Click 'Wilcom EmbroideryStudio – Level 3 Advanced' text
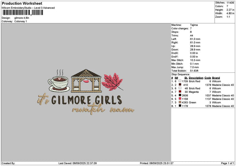The height and width of the screenshot is (166, 236). (28, 8)
